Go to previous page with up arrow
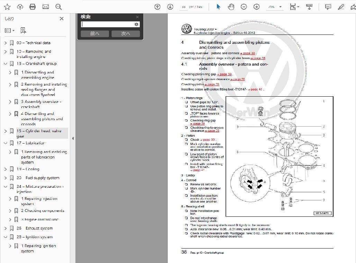This screenshot has width=356, height=263. tap(157, 7)
